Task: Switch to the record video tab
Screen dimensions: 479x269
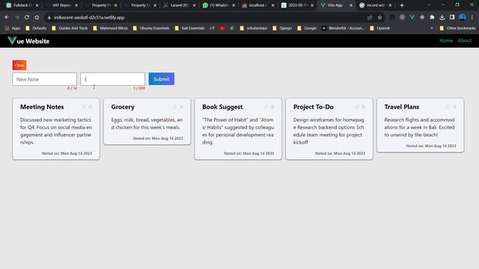Action: pos(376,5)
